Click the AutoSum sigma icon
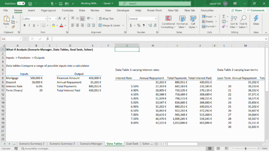Image resolution: width=269 pixels, height=151 pixels. pyautogui.click(x=224, y=17)
